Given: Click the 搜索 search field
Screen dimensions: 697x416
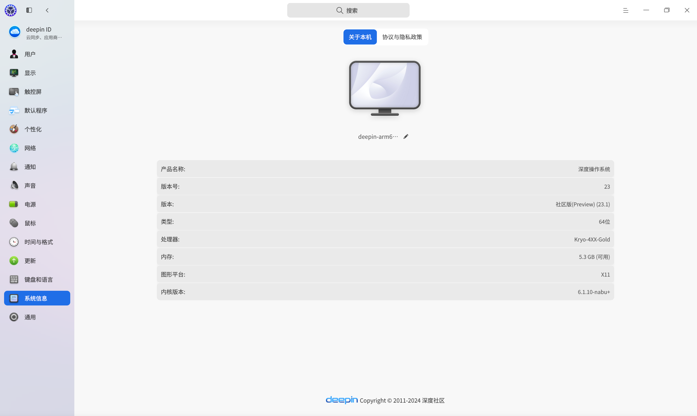Looking at the screenshot, I should pos(348,10).
